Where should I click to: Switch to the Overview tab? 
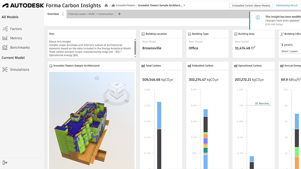coord(53,14)
